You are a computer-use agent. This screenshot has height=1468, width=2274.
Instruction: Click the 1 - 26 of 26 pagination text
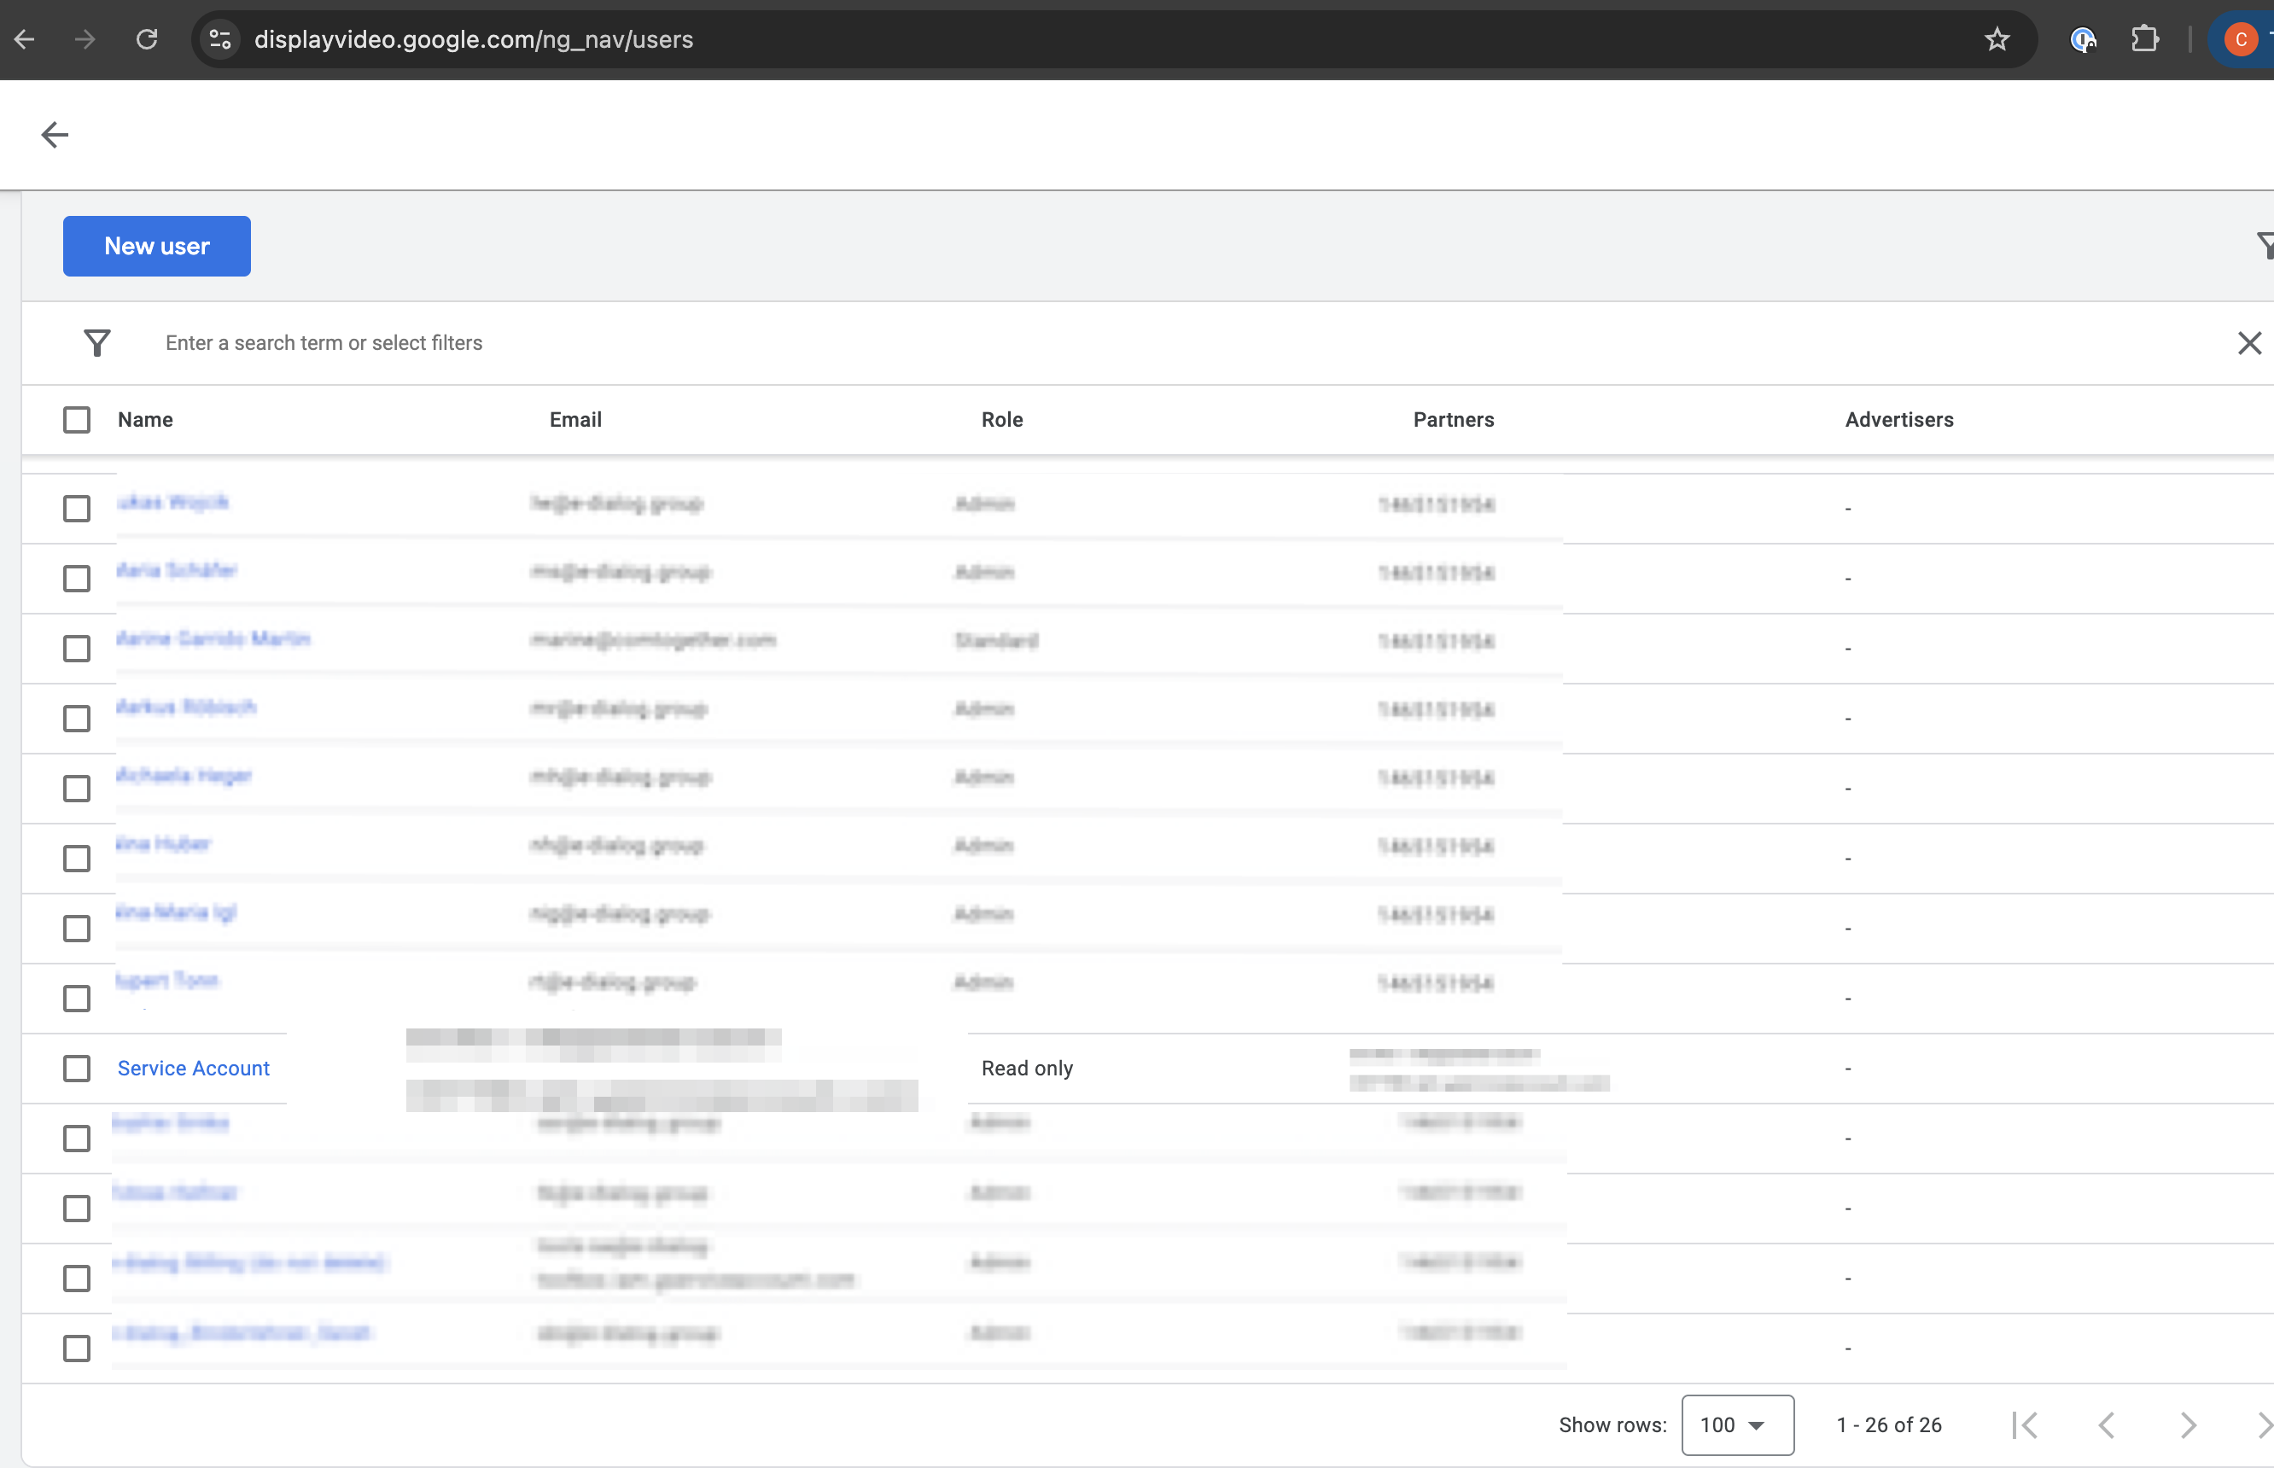[x=1889, y=1425]
